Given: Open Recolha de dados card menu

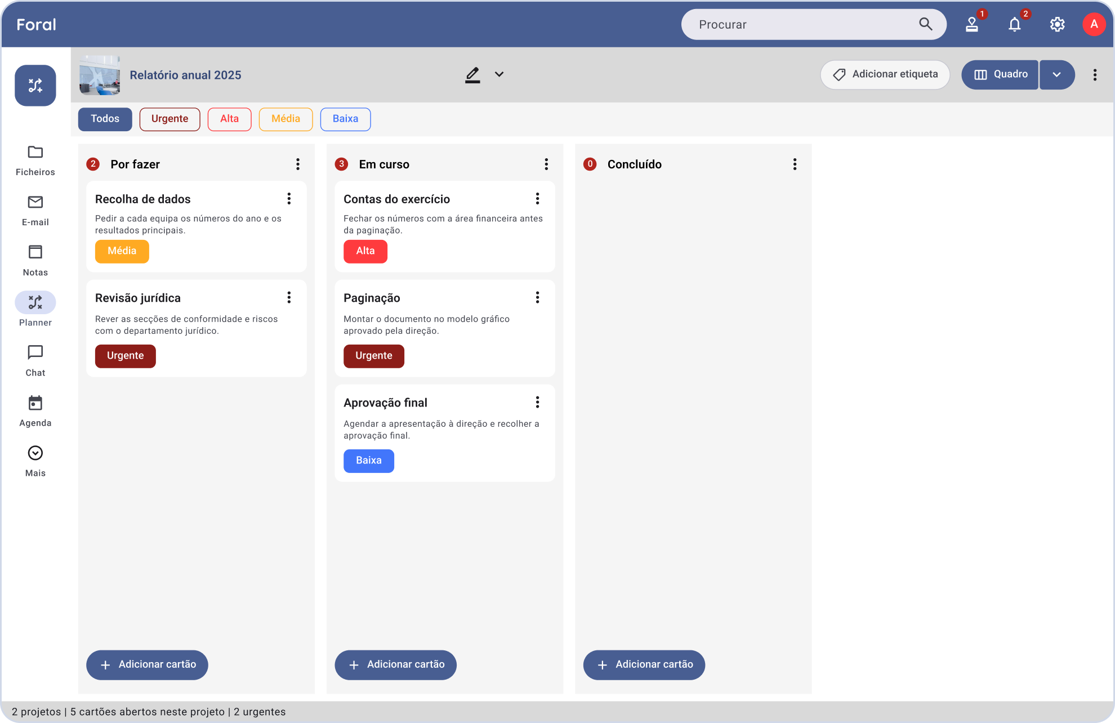Looking at the screenshot, I should point(289,199).
